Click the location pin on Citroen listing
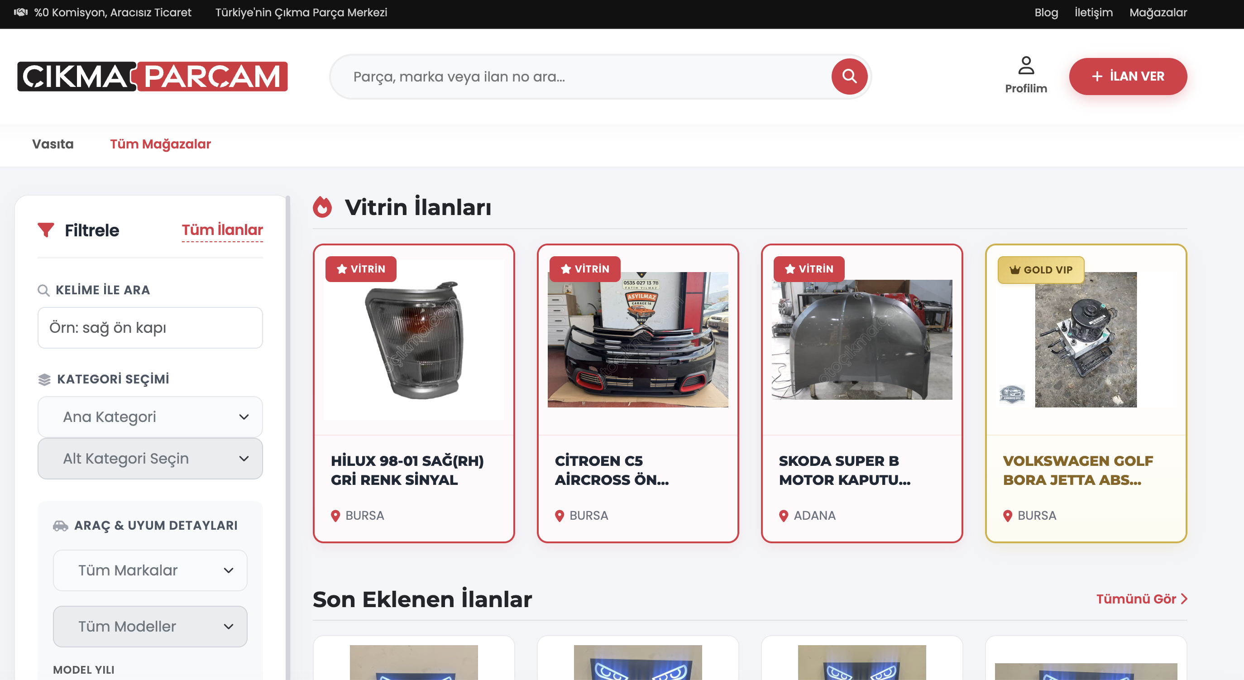1244x680 pixels. pyautogui.click(x=559, y=516)
